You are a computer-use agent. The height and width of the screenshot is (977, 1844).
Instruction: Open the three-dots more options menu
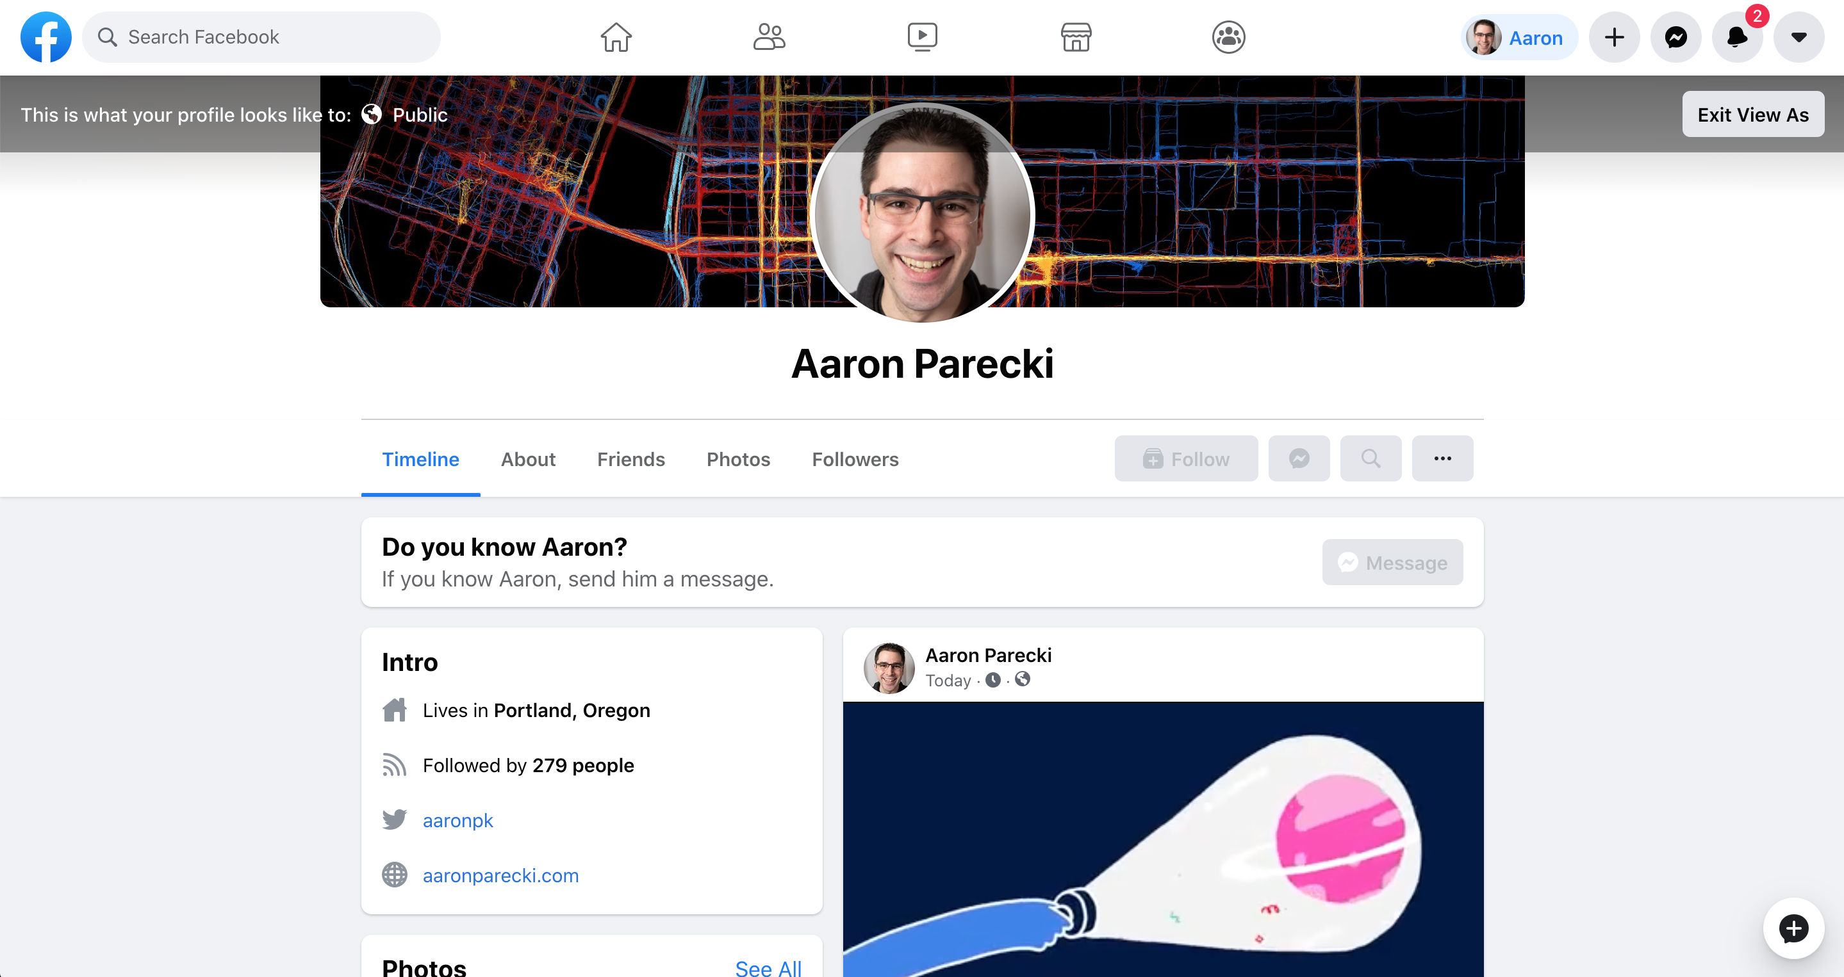1442,458
